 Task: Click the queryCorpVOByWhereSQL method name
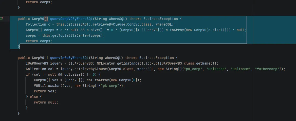pos(71,19)
